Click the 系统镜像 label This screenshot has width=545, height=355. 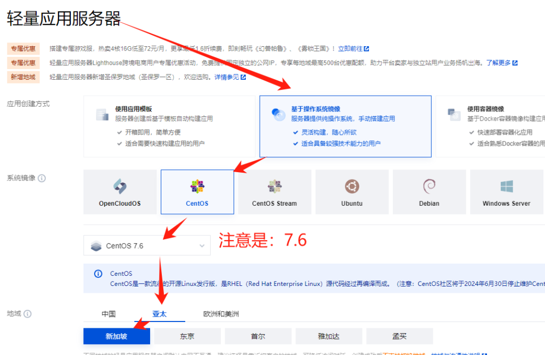pos(21,178)
